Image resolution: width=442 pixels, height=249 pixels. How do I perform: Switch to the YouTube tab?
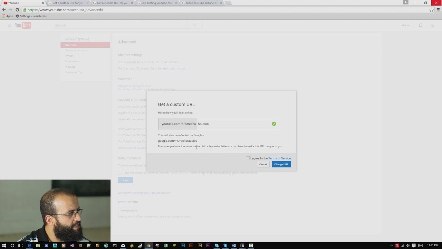click(23, 3)
